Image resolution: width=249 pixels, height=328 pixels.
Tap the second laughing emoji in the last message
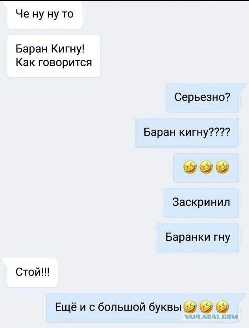click(x=206, y=307)
